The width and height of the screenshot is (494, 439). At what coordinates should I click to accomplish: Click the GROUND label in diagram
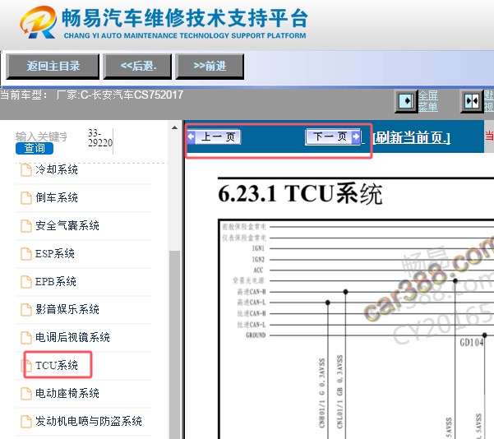click(x=256, y=335)
